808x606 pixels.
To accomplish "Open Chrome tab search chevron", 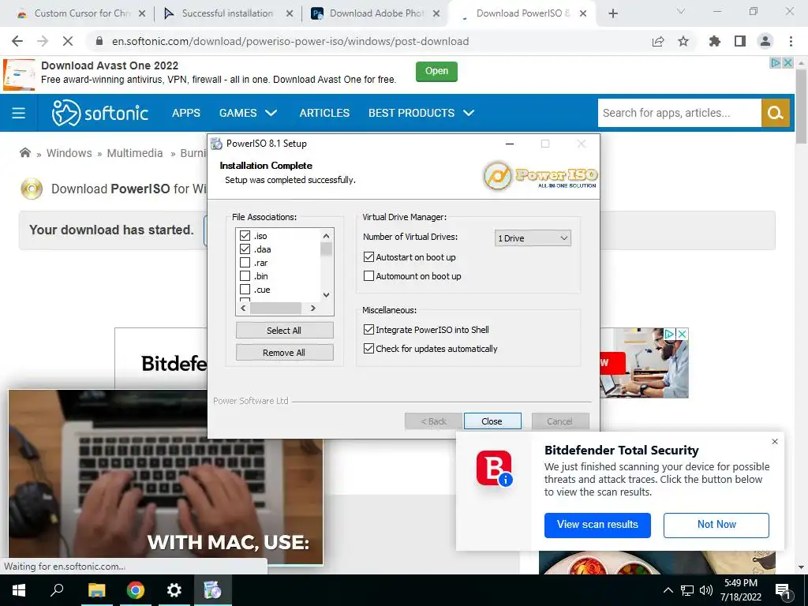I will coord(681,11).
